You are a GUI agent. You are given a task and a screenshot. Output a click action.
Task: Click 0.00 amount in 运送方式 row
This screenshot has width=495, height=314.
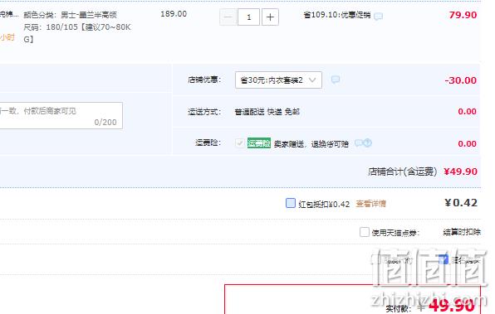point(468,112)
